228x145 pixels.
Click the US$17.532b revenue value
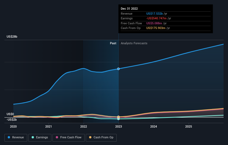click(x=154, y=14)
